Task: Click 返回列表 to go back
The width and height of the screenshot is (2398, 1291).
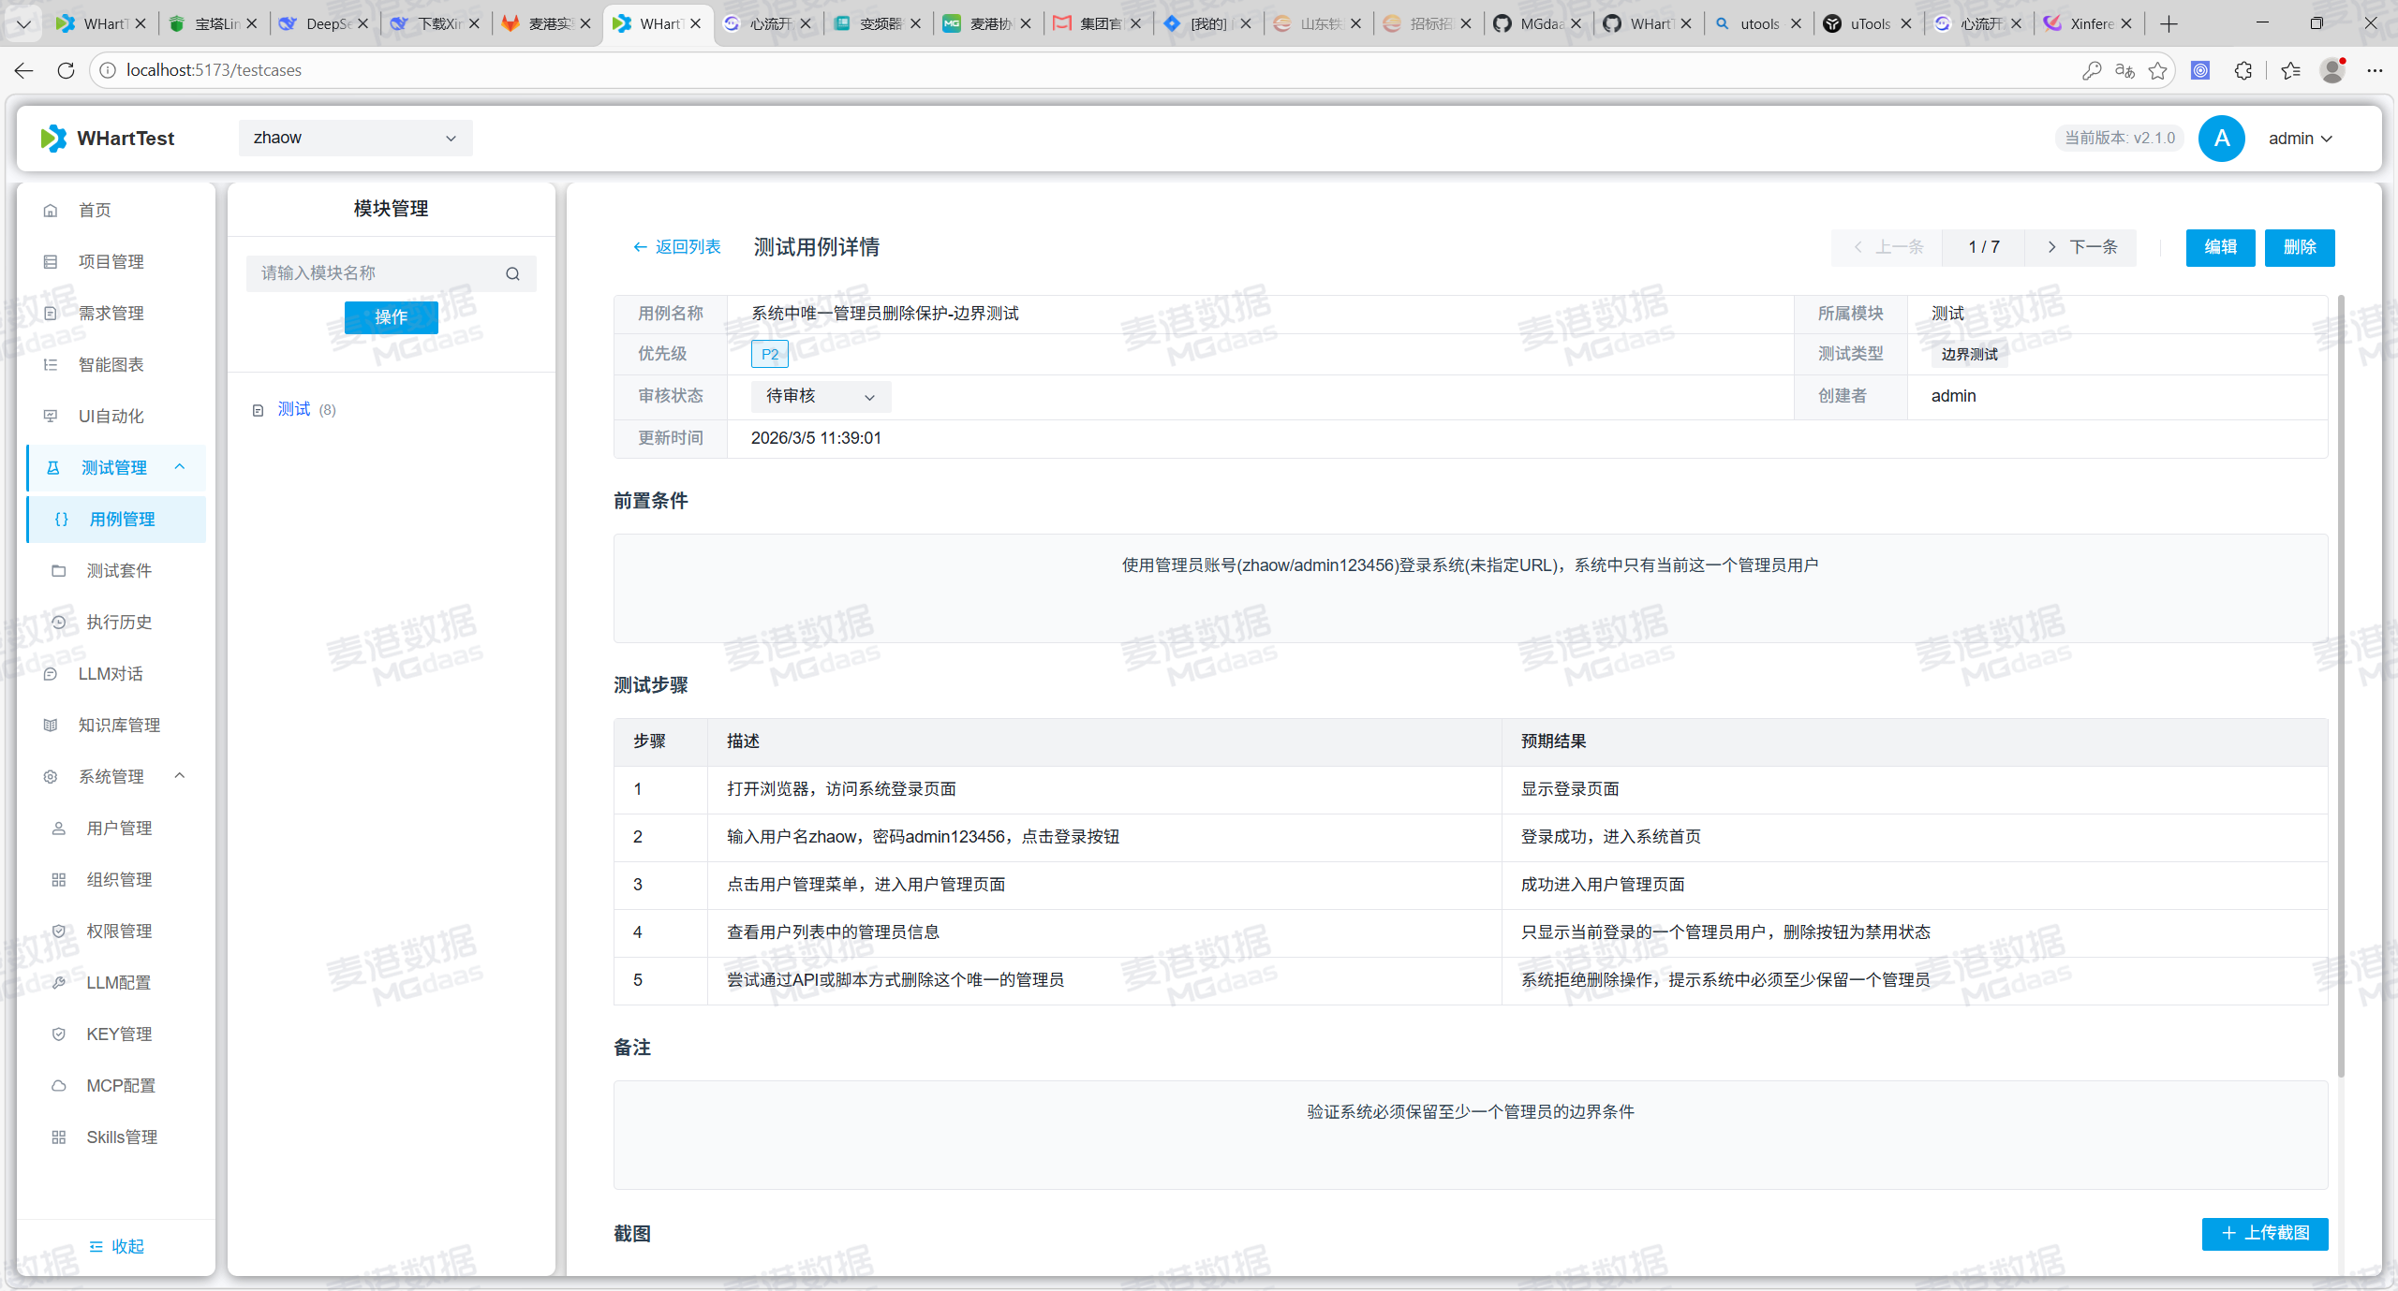Action: [677, 246]
